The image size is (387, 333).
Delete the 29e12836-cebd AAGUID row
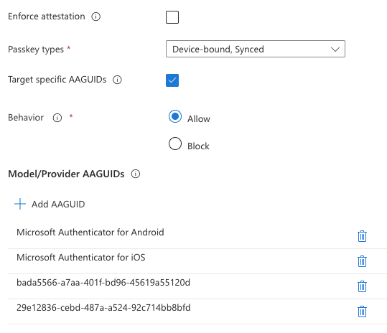point(362,311)
